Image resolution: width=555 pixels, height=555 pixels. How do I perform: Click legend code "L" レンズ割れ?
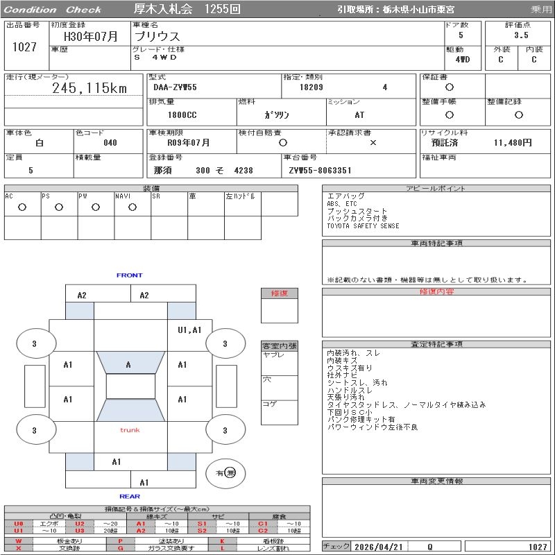(222, 548)
